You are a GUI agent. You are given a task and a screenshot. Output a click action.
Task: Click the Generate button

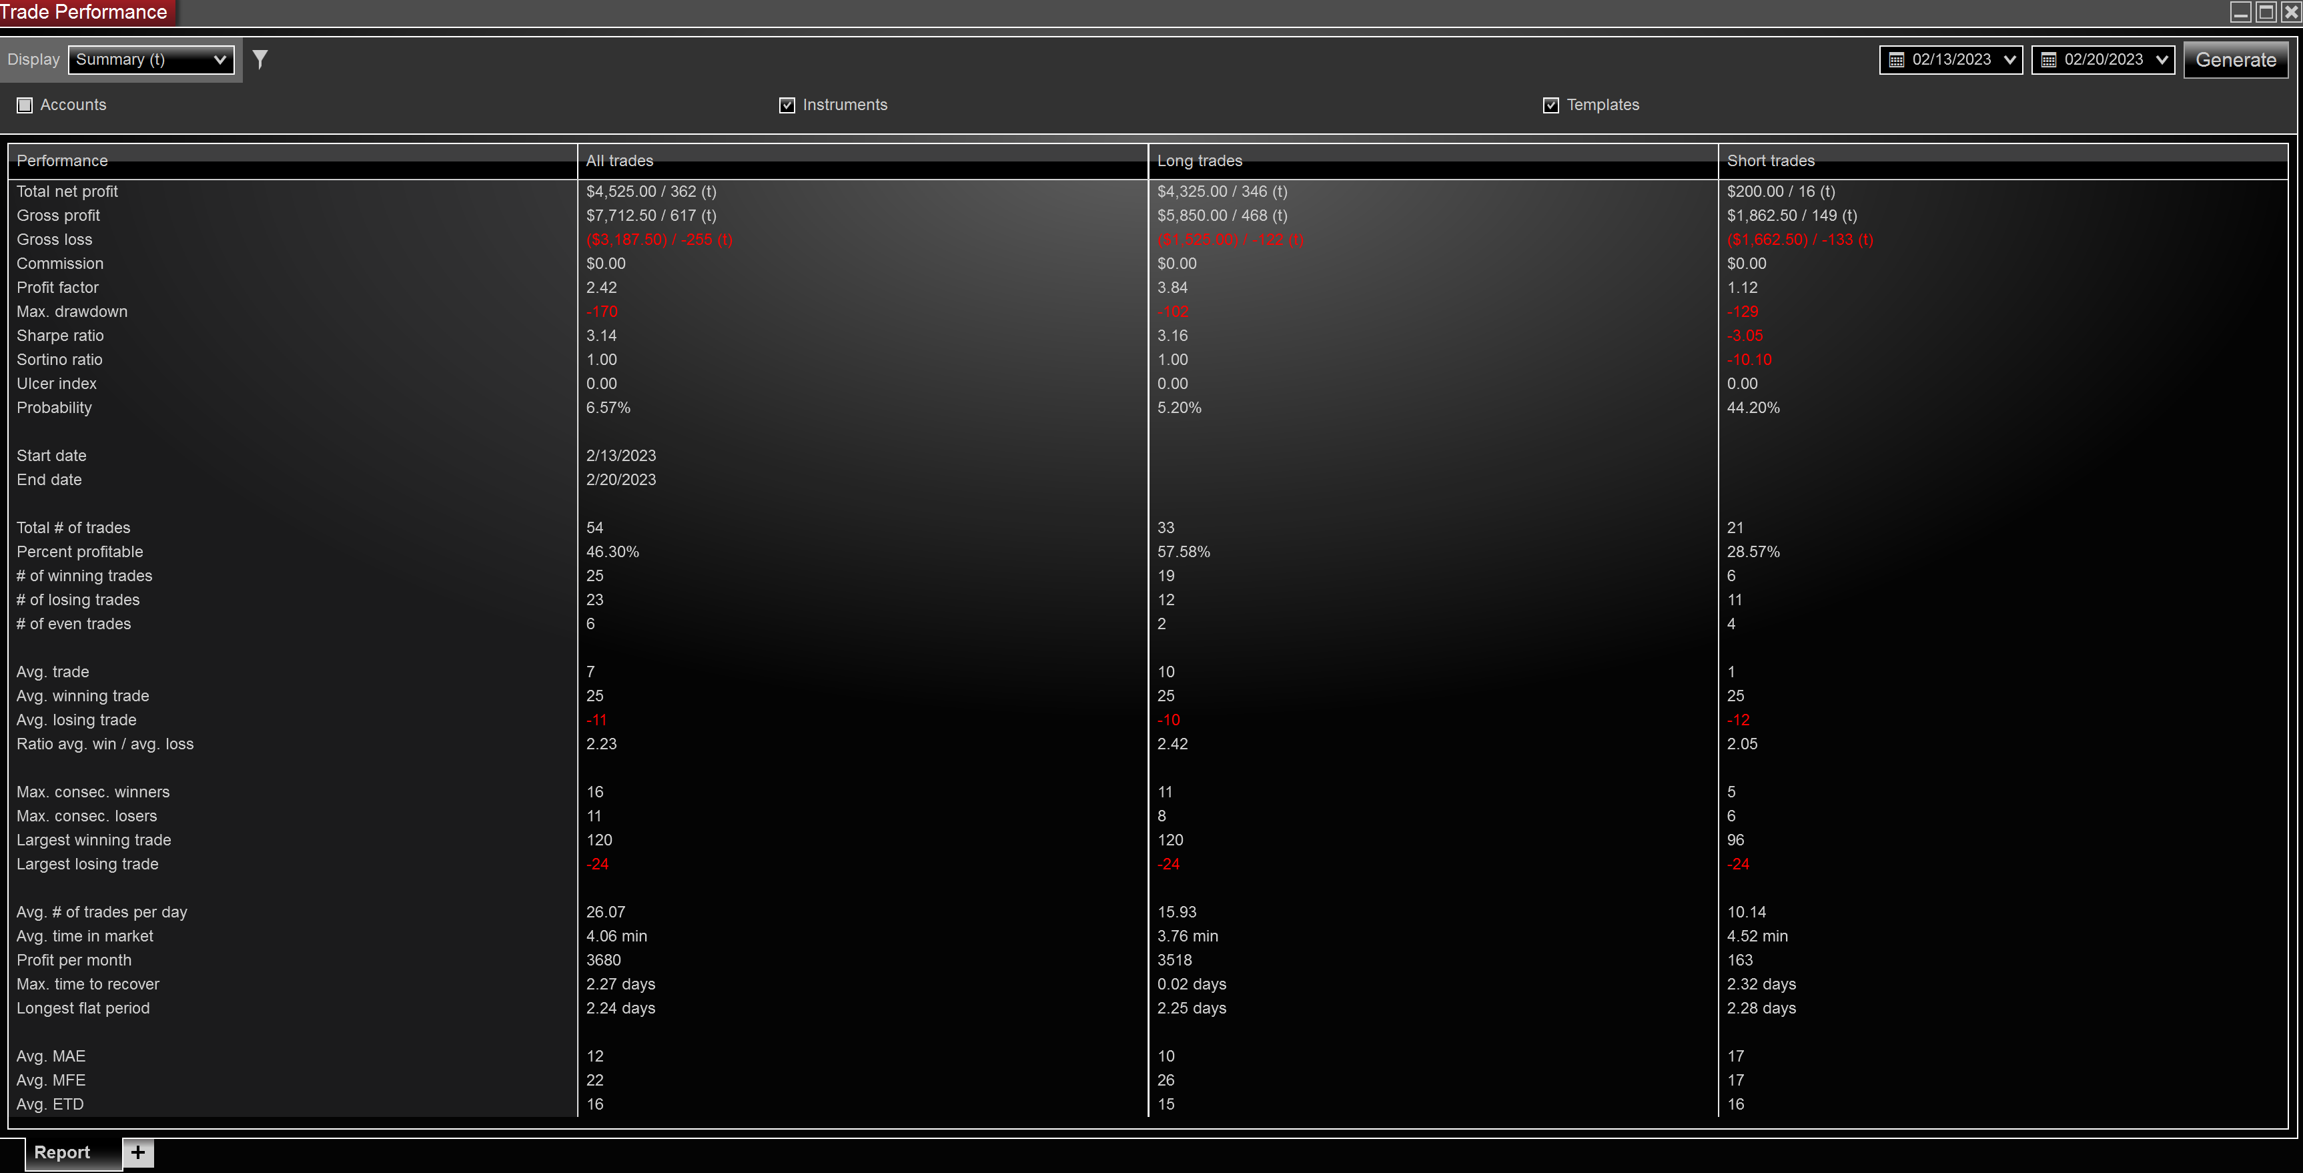2235,60
